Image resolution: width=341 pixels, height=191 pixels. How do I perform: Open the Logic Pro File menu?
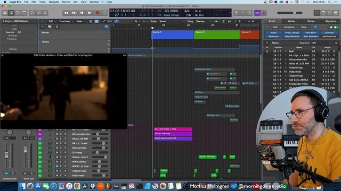pyautogui.click(x=26, y=2)
